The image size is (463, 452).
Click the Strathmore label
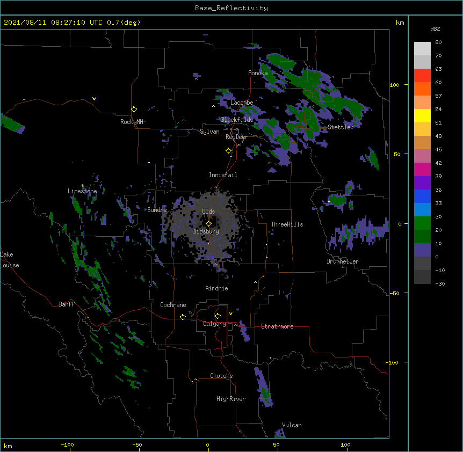tap(277, 326)
